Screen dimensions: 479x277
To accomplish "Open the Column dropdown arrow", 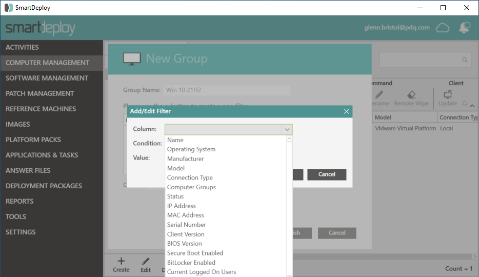I will pos(287,129).
